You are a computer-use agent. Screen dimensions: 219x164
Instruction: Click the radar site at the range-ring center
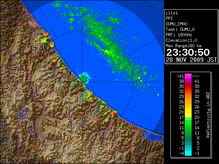82,82
